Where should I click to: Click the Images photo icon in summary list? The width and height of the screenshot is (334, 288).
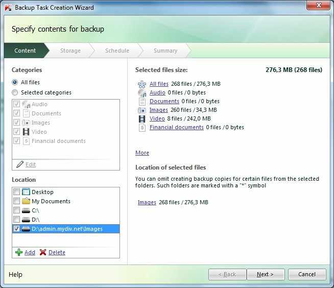click(x=142, y=110)
